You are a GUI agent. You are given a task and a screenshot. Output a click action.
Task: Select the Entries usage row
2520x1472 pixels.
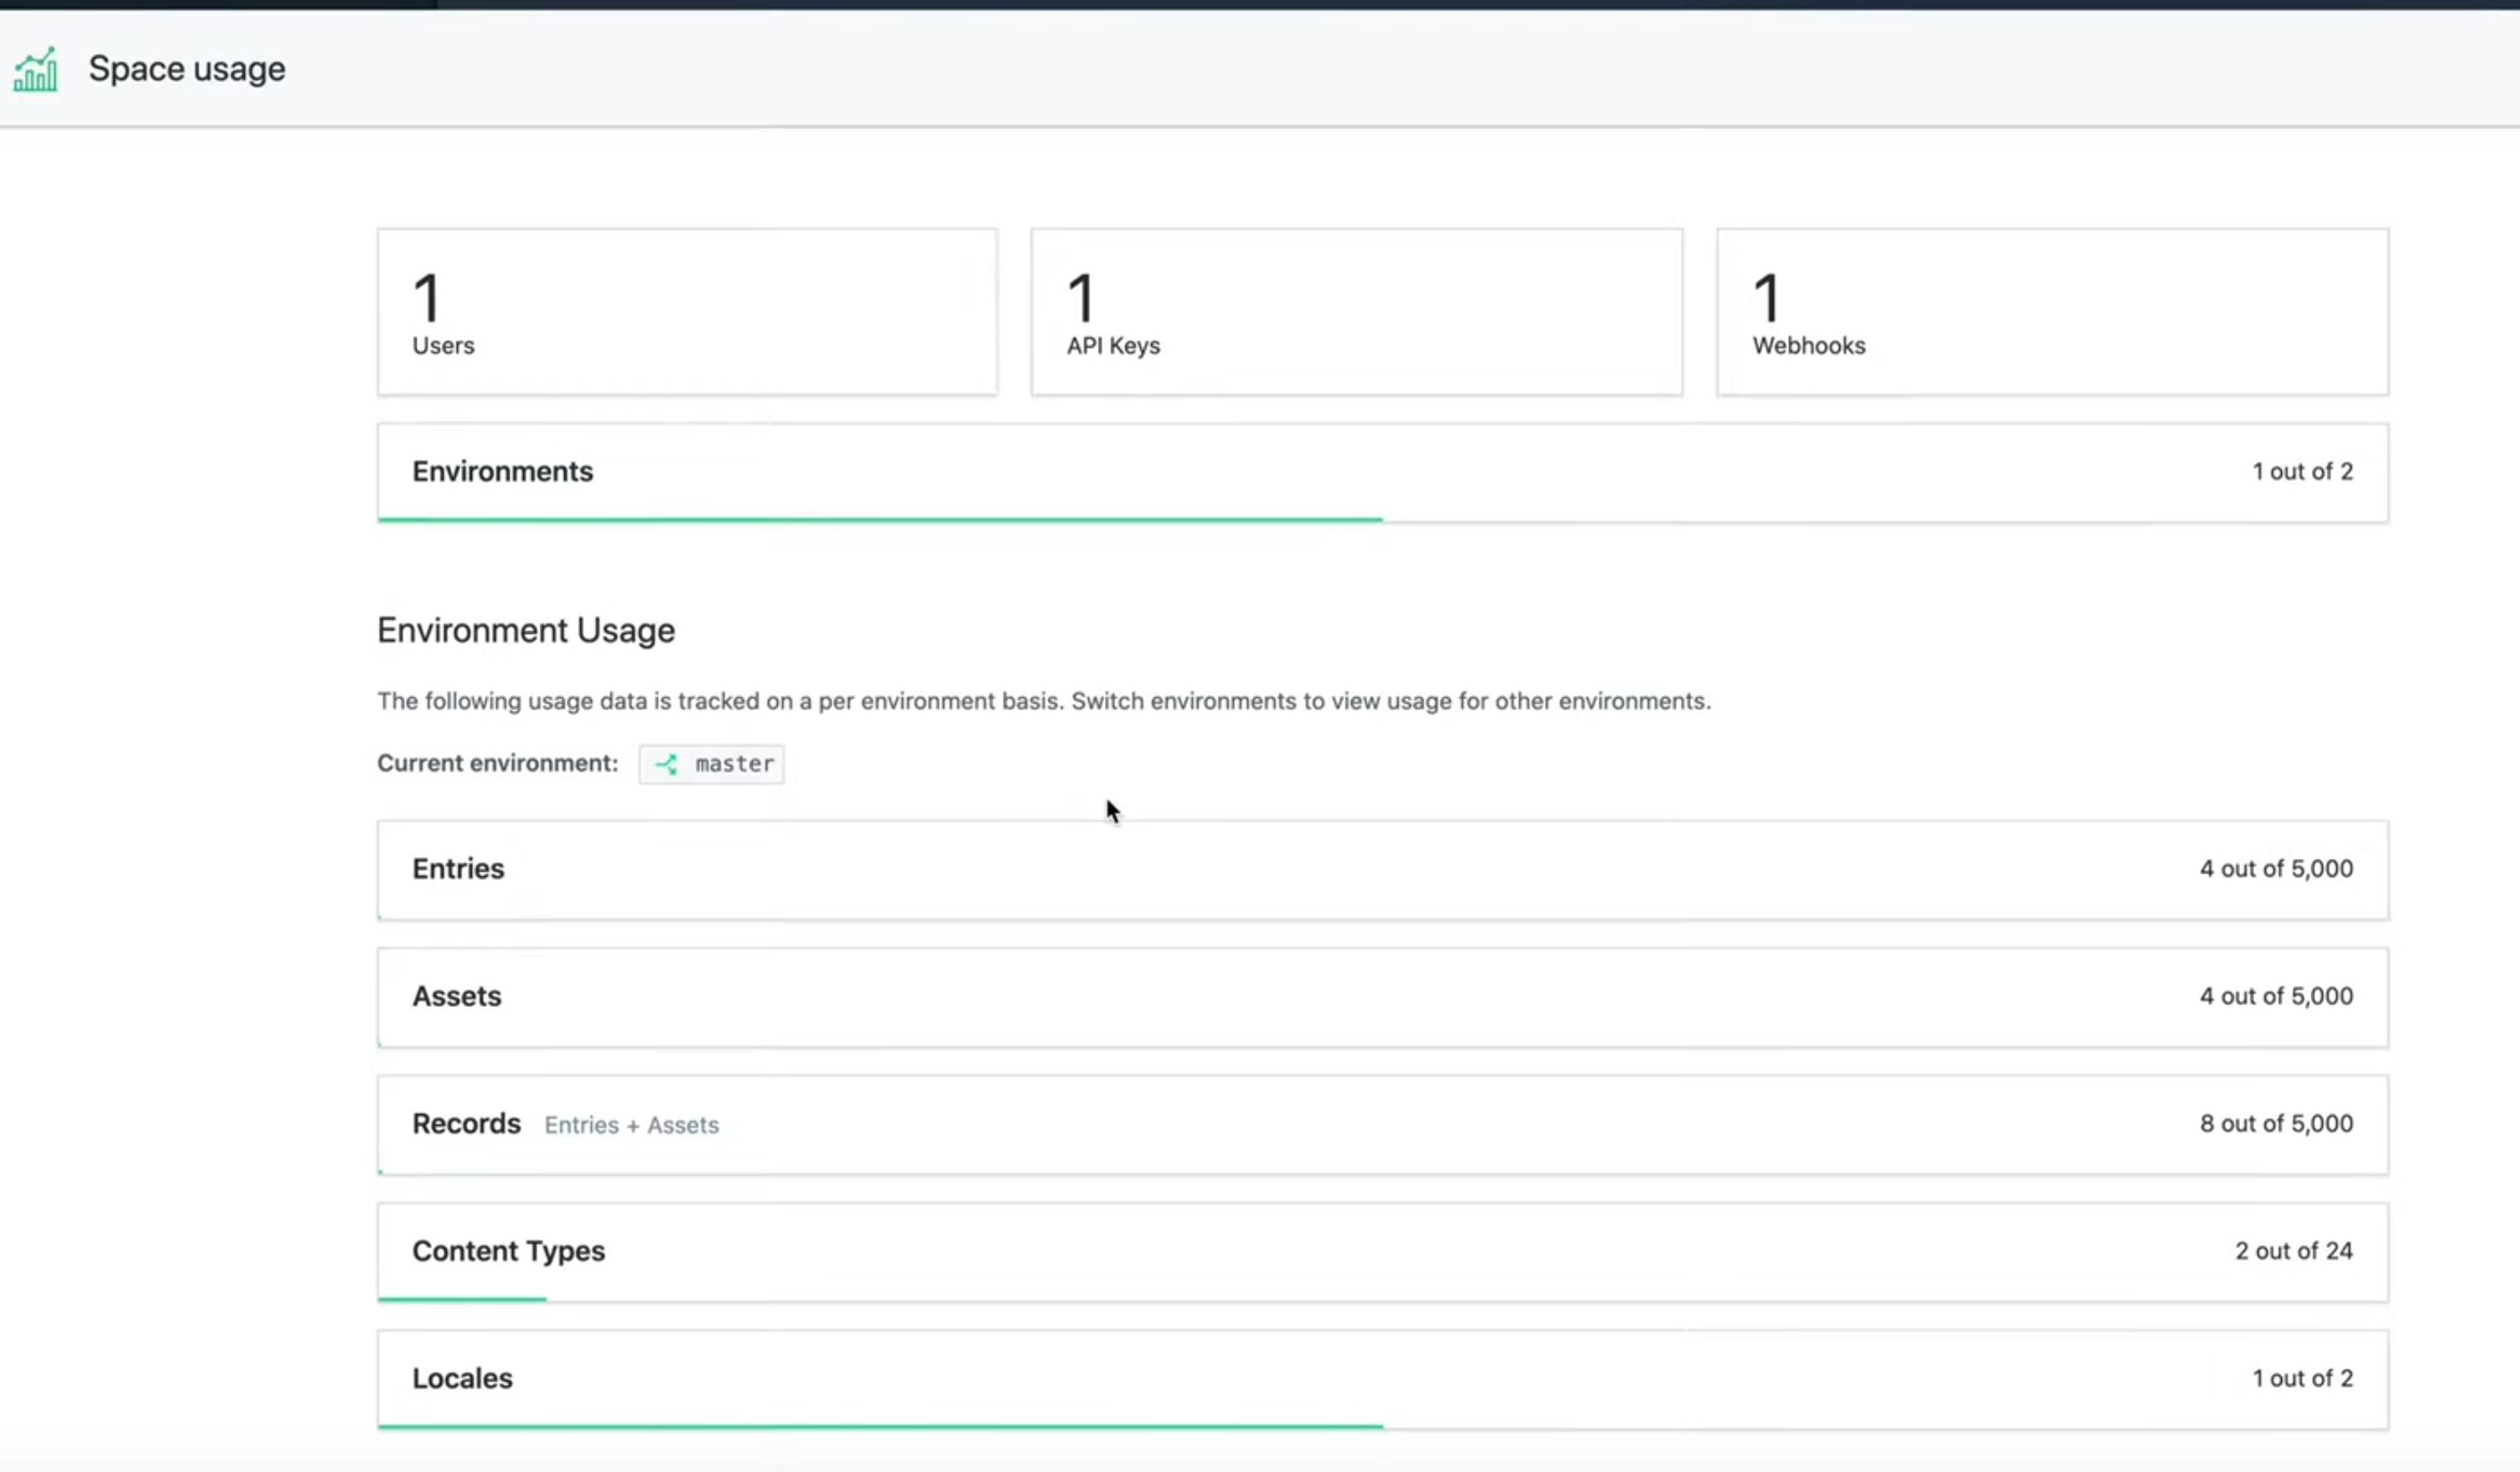pos(1382,868)
